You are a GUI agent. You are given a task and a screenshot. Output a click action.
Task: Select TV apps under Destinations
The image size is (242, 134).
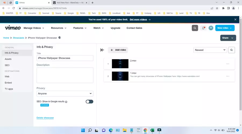(17, 89)
